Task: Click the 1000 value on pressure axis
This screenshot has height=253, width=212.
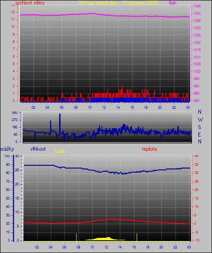Action: (x=197, y=71)
